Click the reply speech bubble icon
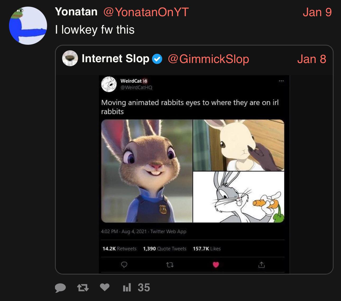Screen dimensions: 341x301 point(60,288)
